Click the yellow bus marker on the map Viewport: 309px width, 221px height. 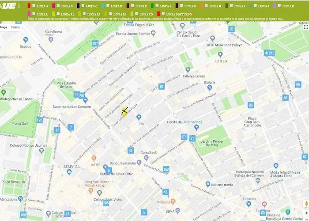(x=124, y=111)
